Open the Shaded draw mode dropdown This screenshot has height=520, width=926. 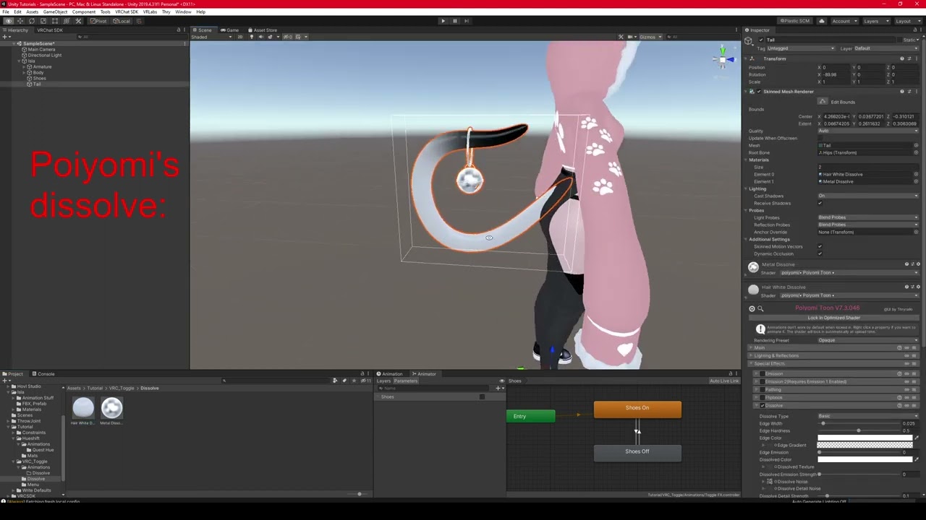211,37
